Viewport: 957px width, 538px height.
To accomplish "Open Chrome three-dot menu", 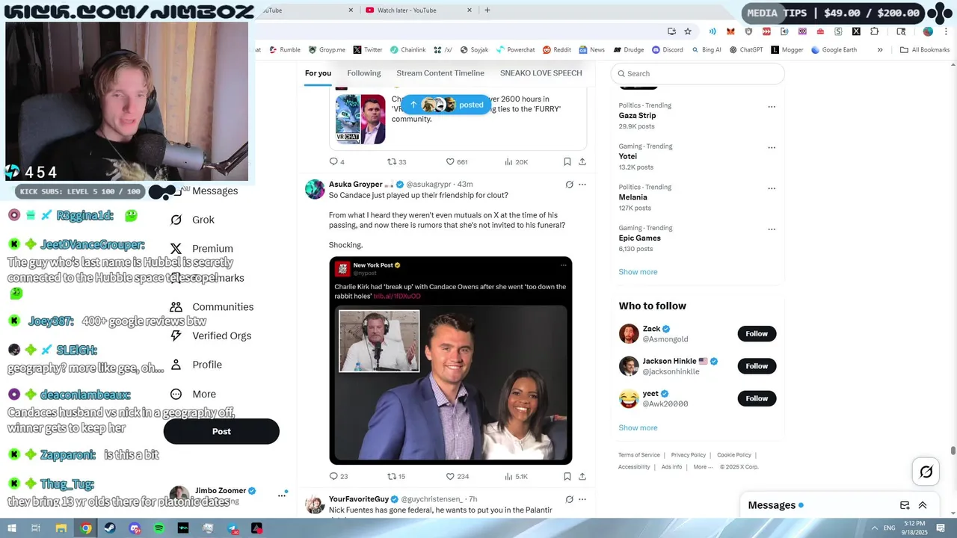I will [946, 31].
